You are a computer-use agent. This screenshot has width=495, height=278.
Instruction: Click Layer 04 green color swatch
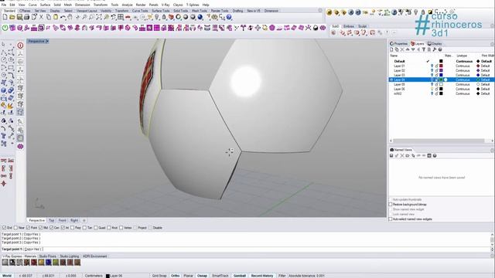coord(441,80)
